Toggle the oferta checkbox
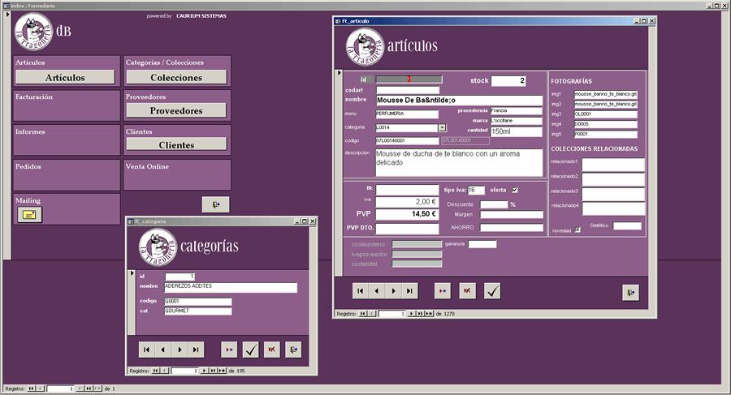Screen dimensions: 731x395 514,190
